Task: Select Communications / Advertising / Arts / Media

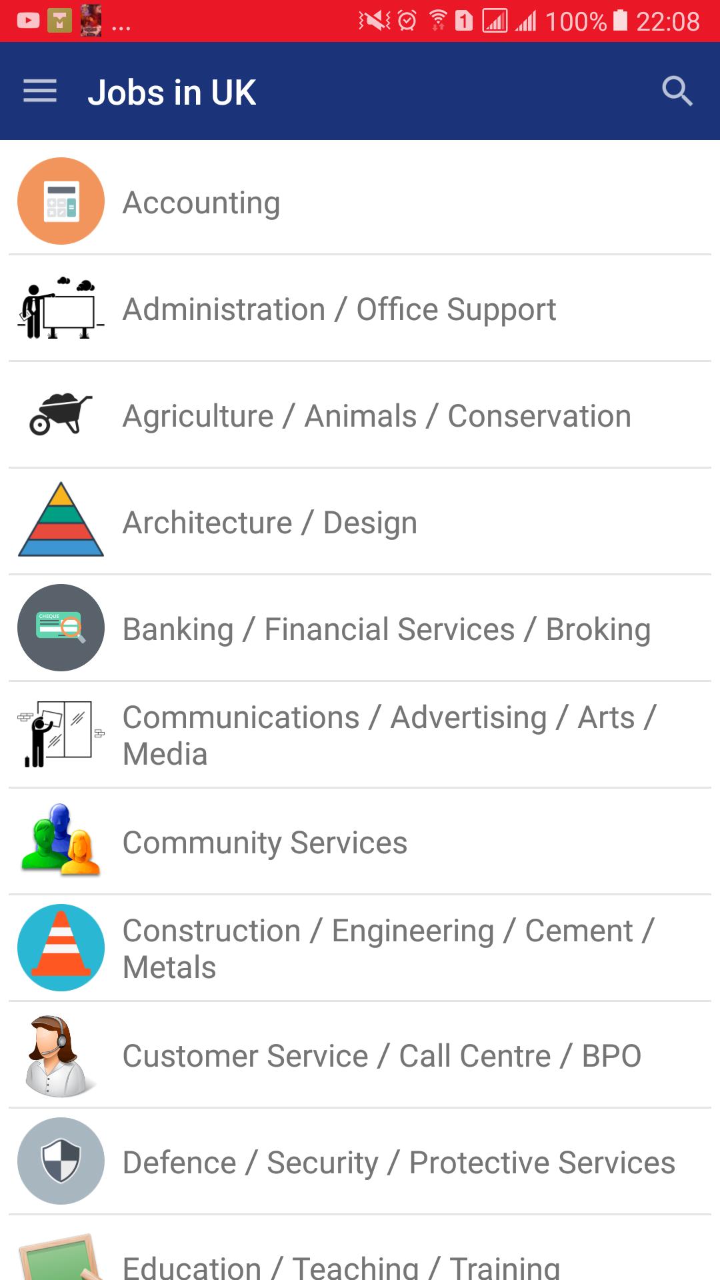Action: point(360,735)
